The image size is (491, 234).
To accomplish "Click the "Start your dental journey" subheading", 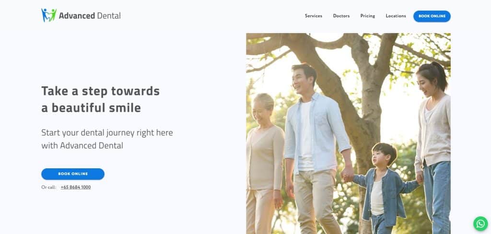I will click(107, 132).
